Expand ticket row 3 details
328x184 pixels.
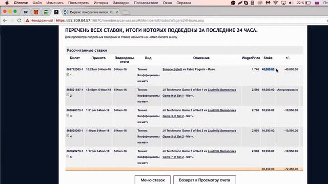68,115
